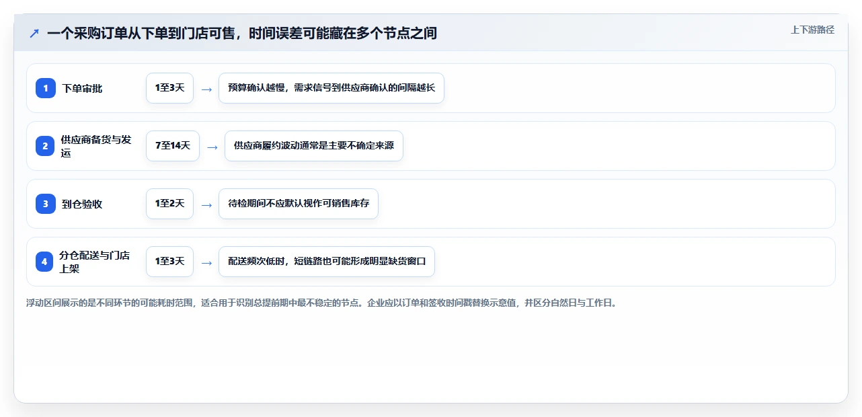862x417 pixels.
Task: Click the diagonal arrow icon beside the title
Action: pyautogui.click(x=34, y=33)
